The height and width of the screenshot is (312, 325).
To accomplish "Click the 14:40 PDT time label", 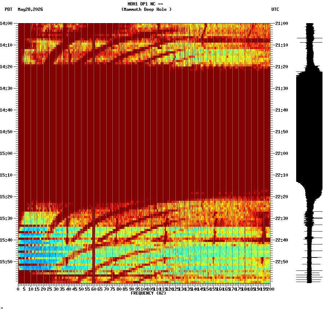I will [6, 110].
